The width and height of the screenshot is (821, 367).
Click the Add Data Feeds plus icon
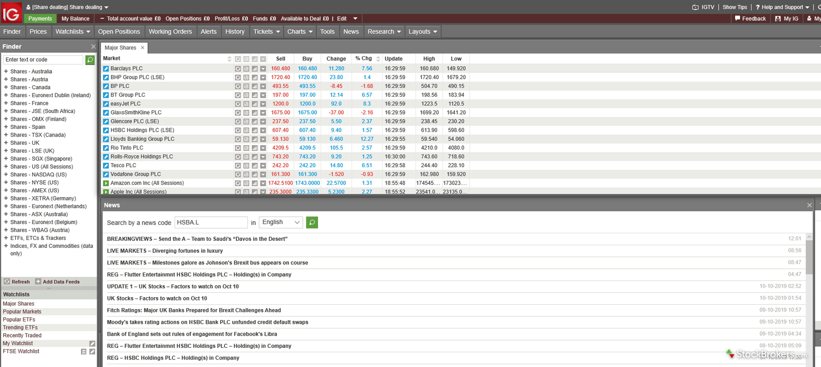38,282
